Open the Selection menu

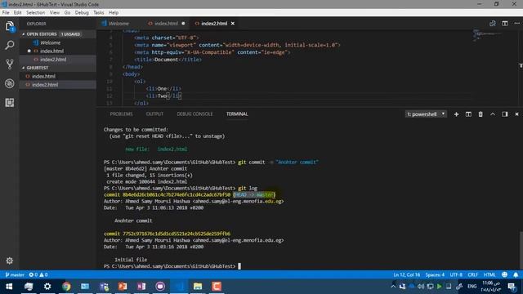tap(36, 13)
